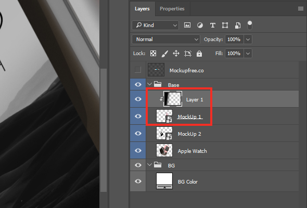
Task: Lock transparent pixels icon
Action: (x=153, y=54)
